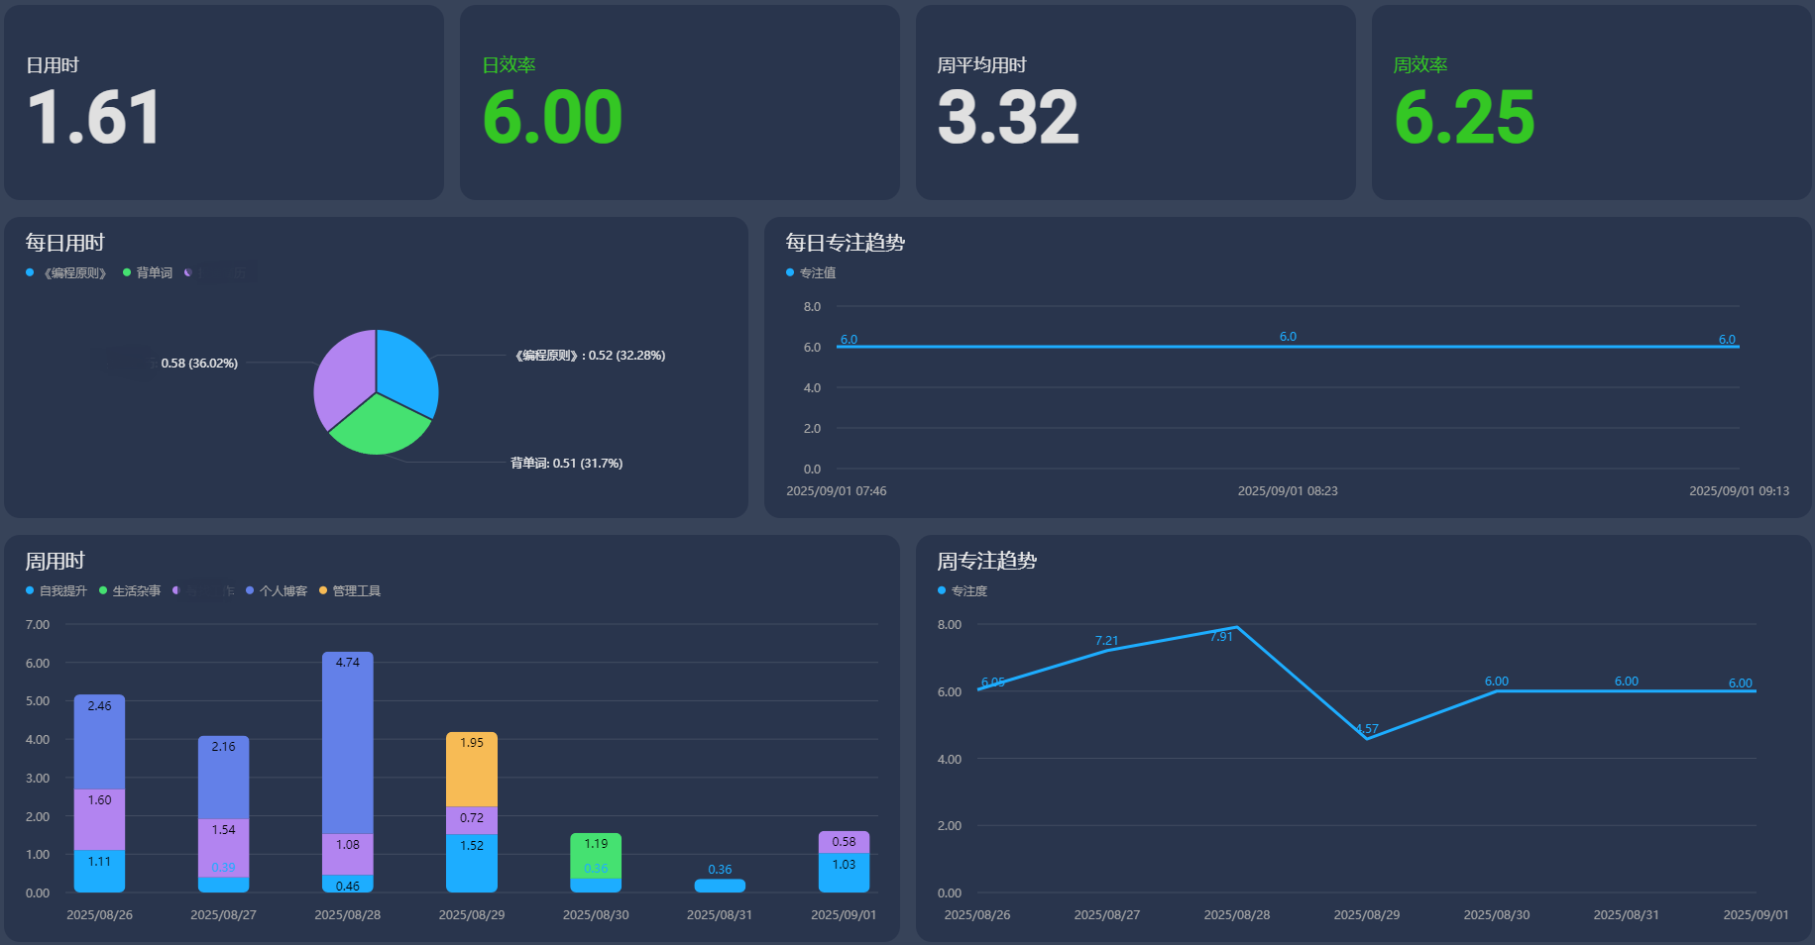Select the 4.57 low point on 周专注趋势
Viewport: 1815px width, 945px height.
coord(1367,739)
